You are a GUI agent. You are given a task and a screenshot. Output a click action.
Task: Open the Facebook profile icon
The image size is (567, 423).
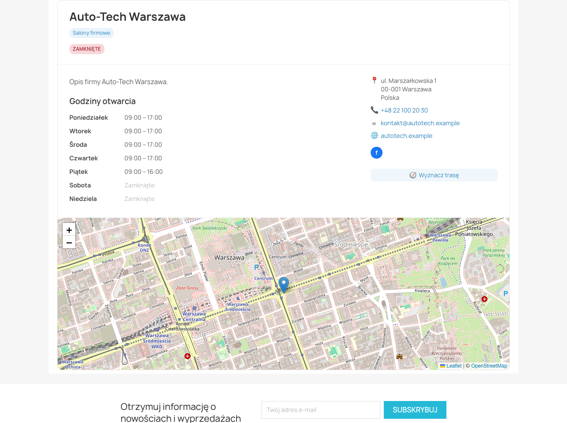377,153
